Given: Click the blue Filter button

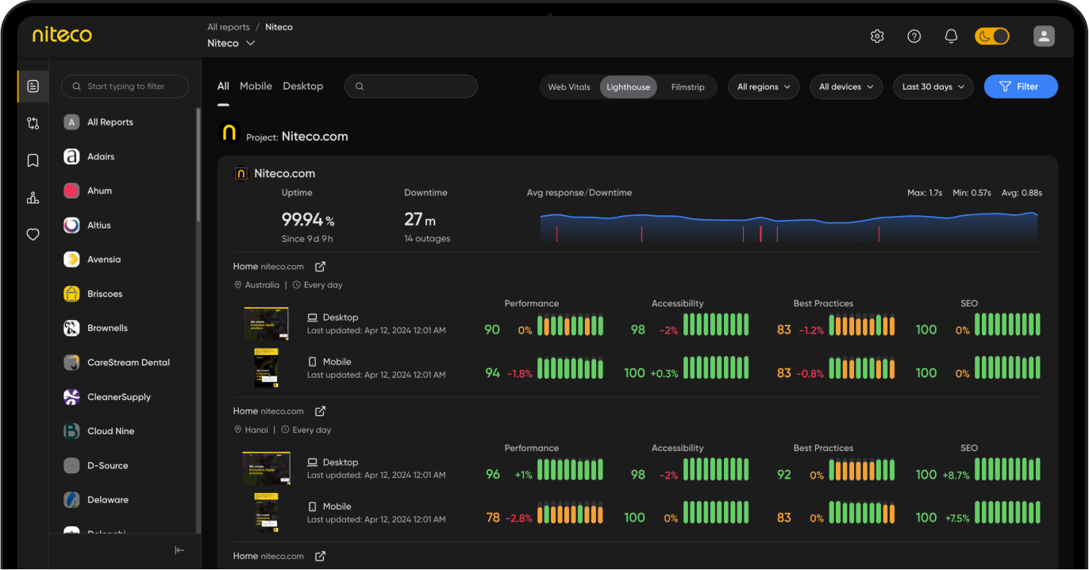Looking at the screenshot, I should pos(1021,87).
